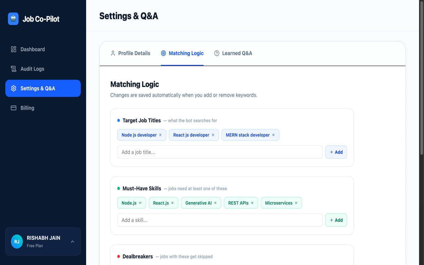Focus the Add a job title field
Image resolution: width=424 pixels, height=265 pixels.
point(220,152)
